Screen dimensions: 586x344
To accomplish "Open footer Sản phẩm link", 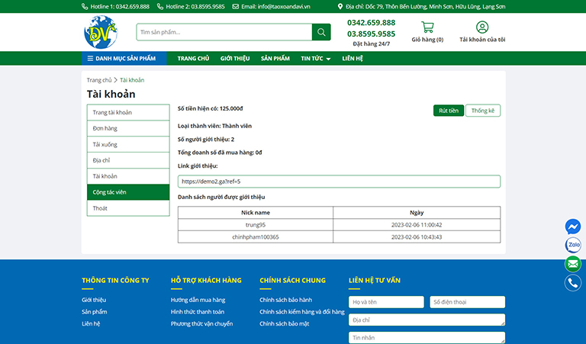I will point(94,312).
